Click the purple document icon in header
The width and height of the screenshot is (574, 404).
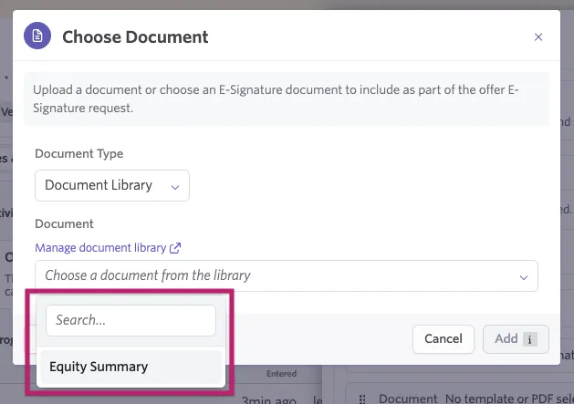[x=37, y=36]
